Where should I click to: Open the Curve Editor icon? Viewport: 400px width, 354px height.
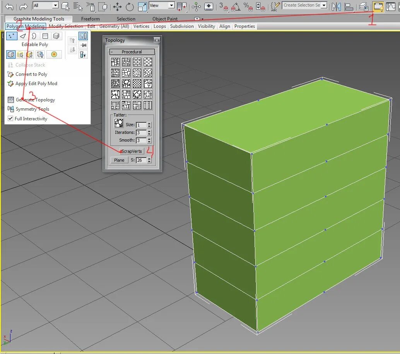coord(391,7)
